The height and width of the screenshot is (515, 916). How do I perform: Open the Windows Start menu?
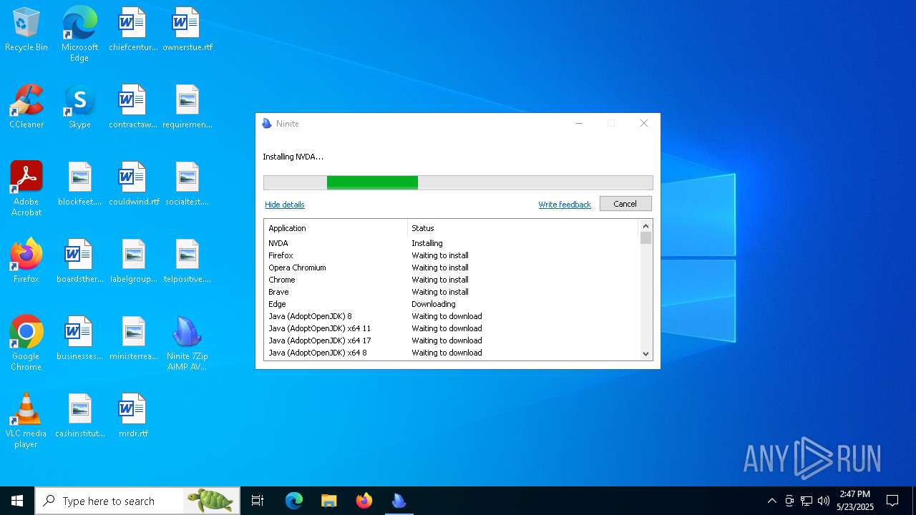[x=17, y=501]
